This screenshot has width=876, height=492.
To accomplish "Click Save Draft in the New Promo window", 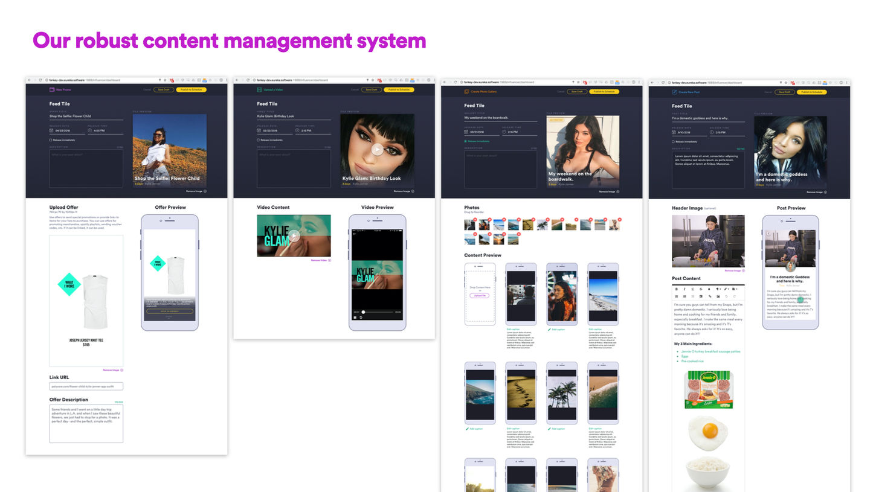I will (163, 89).
